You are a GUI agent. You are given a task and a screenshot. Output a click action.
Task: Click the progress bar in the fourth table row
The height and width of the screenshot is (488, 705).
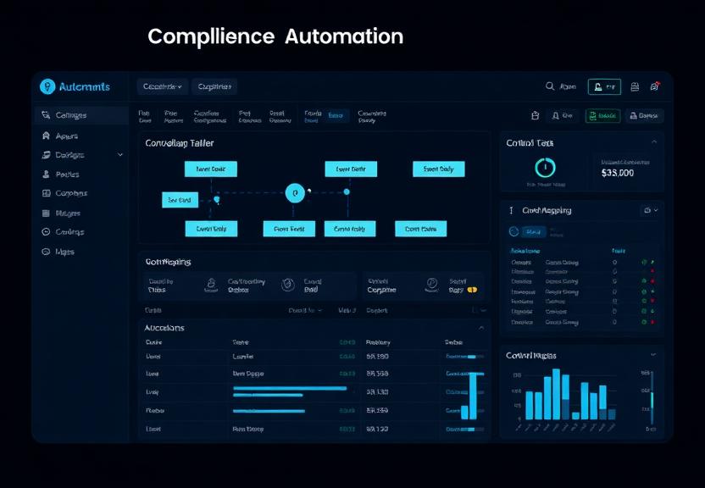[269, 411]
